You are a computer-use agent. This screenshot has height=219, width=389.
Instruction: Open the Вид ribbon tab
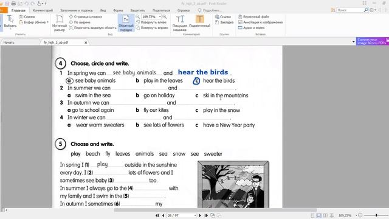pyautogui.click(x=103, y=10)
